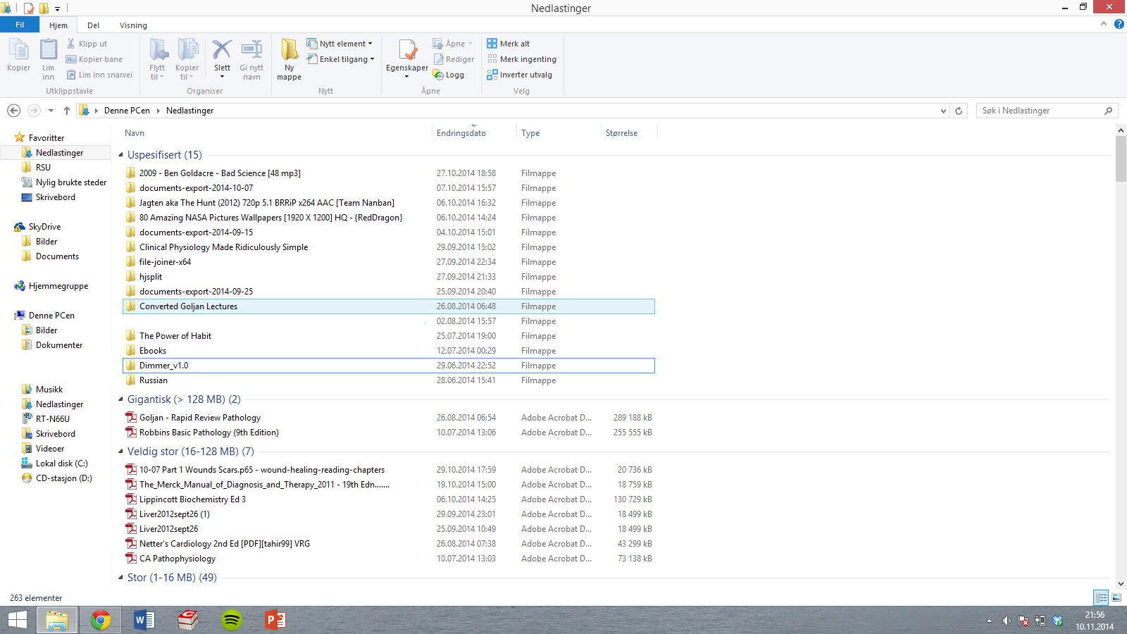The width and height of the screenshot is (1127, 634).
Task: Expand the address bar history dropdown
Action: tap(944, 111)
